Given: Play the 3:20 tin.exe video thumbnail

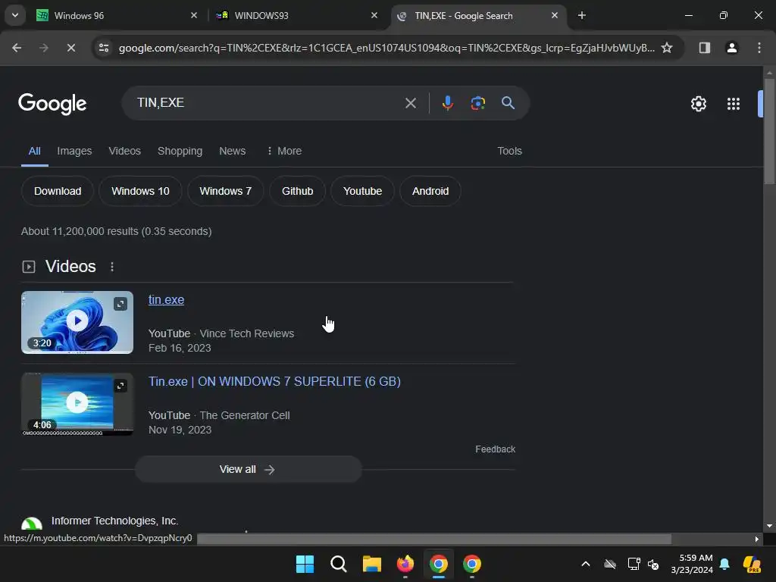Looking at the screenshot, I should [77, 322].
